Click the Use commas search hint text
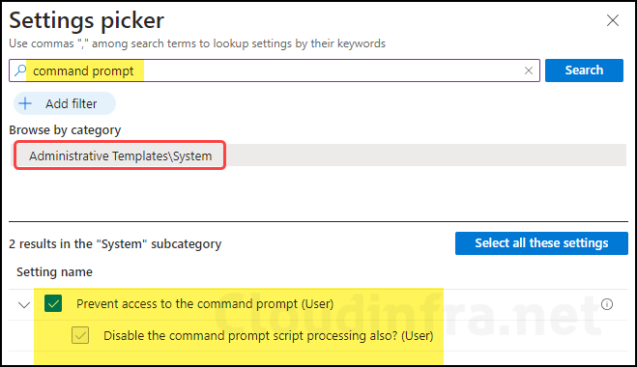The image size is (637, 367). [197, 43]
